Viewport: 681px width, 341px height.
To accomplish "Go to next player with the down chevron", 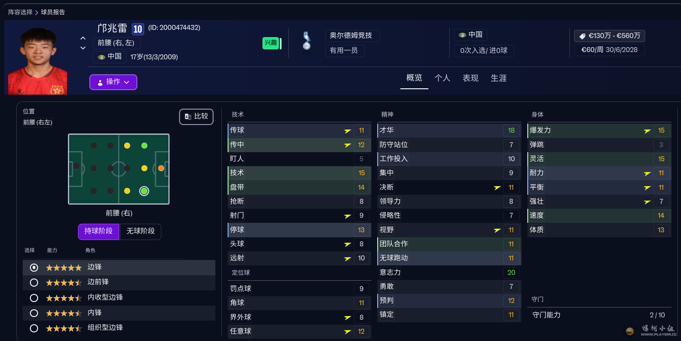I will [x=83, y=48].
